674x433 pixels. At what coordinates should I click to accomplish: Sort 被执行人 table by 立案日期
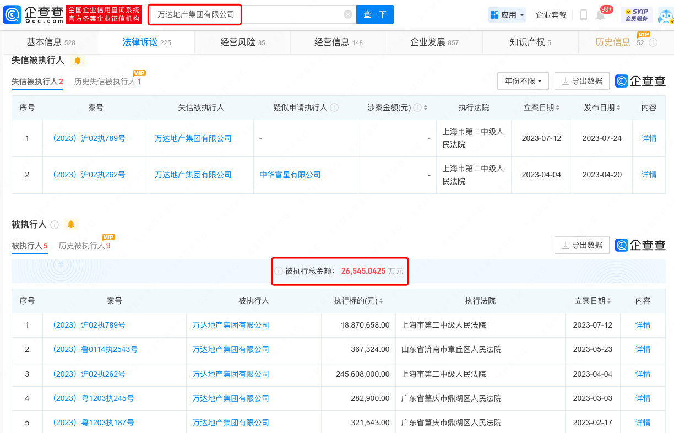click(609, 301)
